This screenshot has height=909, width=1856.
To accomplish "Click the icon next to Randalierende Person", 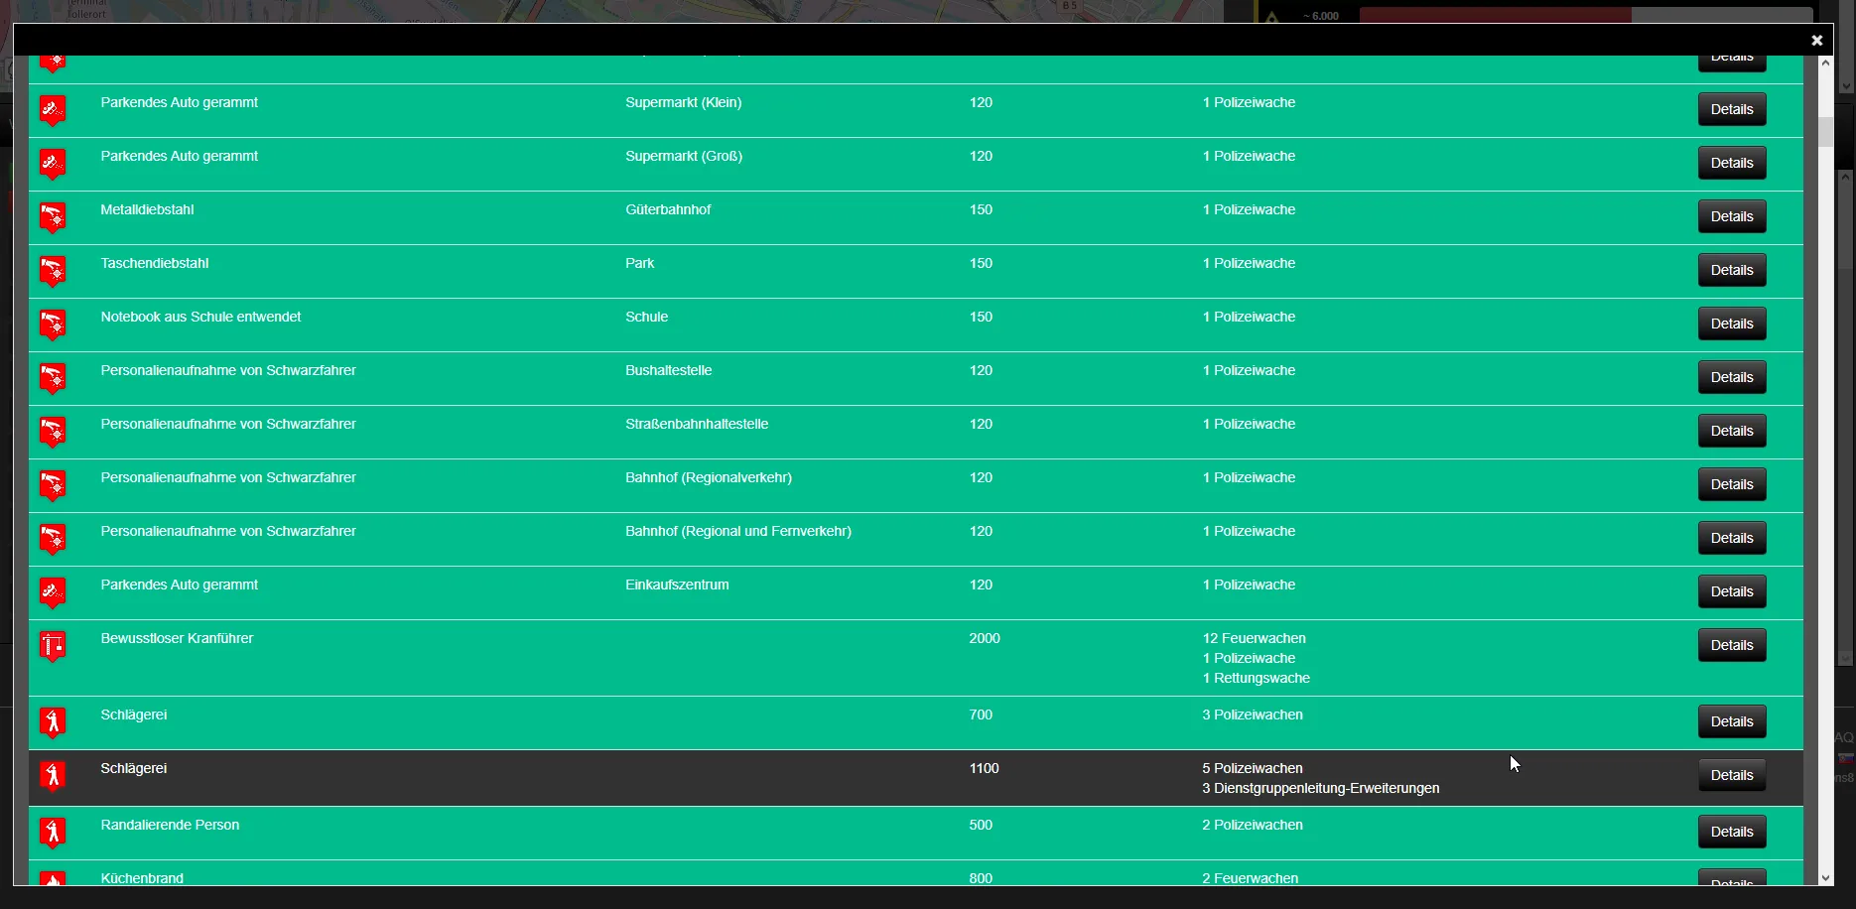I will (53, 832).
